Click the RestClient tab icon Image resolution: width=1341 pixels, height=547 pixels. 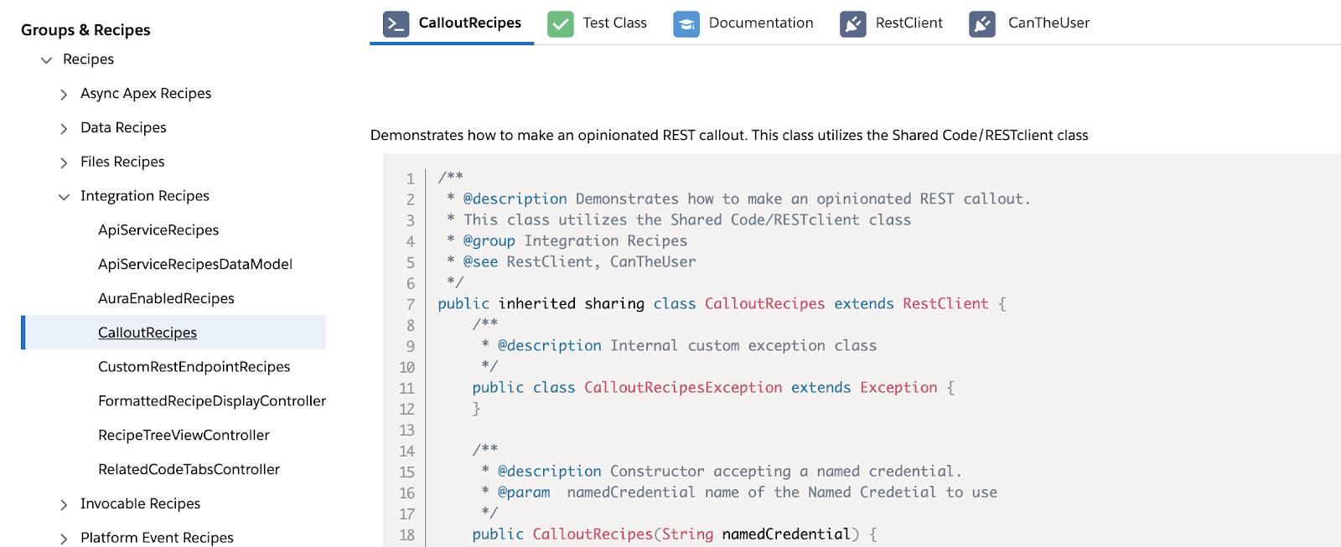pos(853,23)
